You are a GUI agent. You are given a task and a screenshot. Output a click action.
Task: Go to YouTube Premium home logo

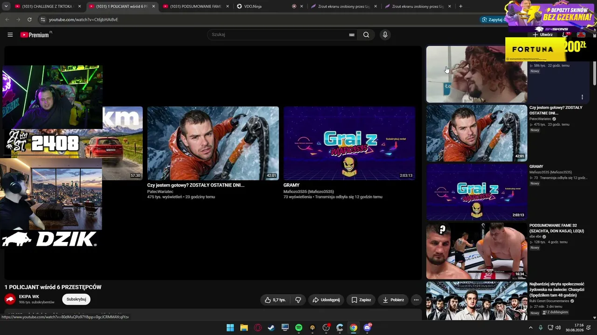click(35, 34)
